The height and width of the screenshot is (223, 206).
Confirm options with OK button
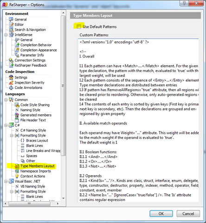(x=161, y=214)
